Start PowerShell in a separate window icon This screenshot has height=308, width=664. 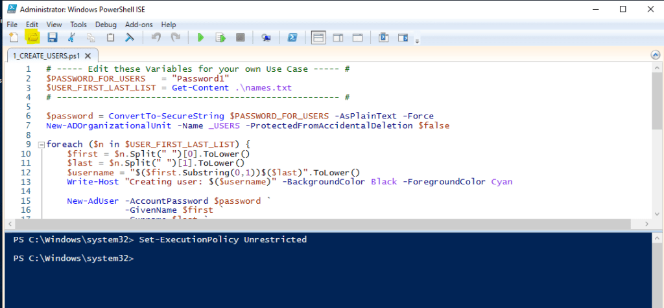[292, 38]
